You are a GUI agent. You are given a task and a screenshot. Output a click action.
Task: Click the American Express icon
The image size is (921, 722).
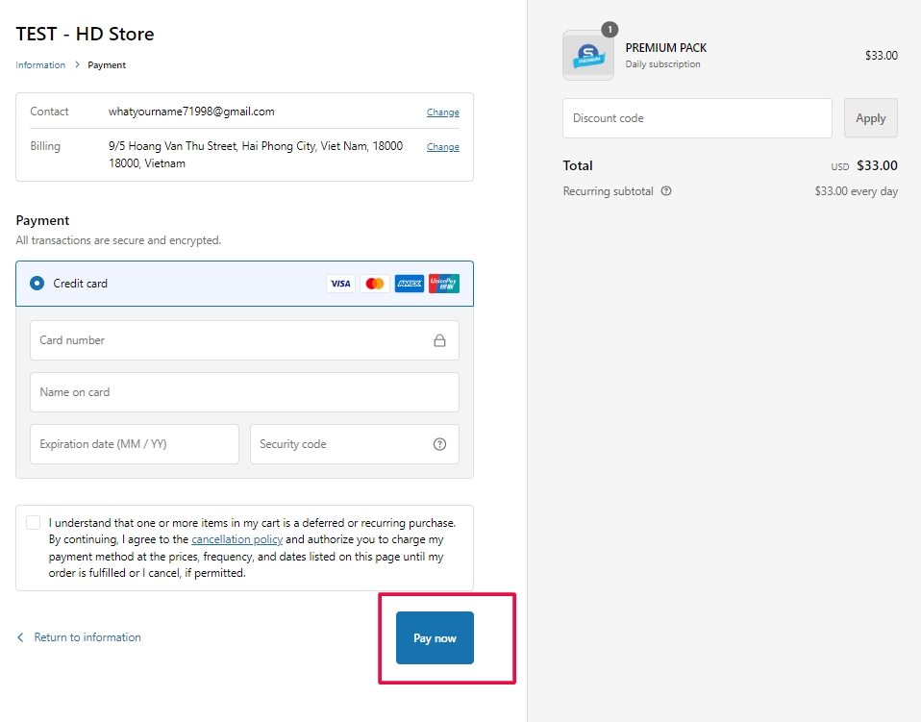(x=410, y=284)
